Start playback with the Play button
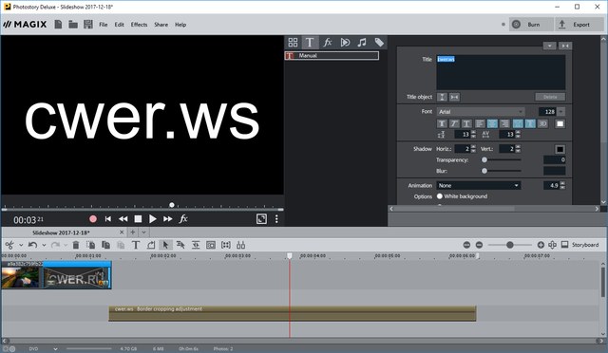The width and height of the screenshot is (608, 353). (153, 219)
